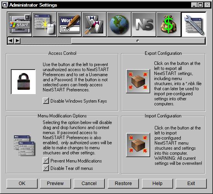Toggle Disable Windows System Keys checkbox
Viewport: 213px width, 194px height.
(46, 101)
